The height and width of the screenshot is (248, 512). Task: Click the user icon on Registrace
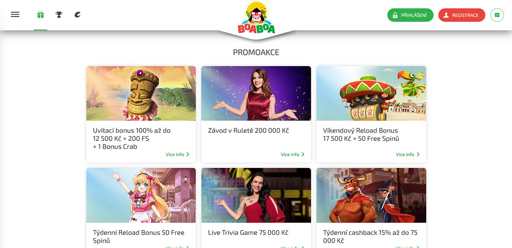pyautogui.click(x=446, y=15)
